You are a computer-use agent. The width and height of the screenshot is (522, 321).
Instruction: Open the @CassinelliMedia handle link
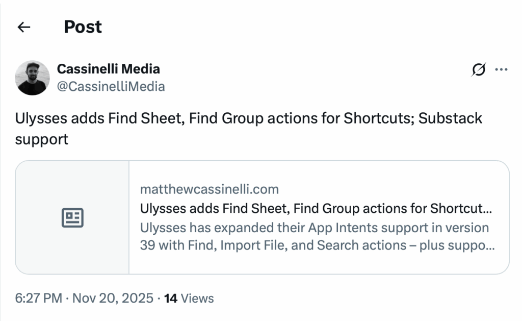click(111, 86)
